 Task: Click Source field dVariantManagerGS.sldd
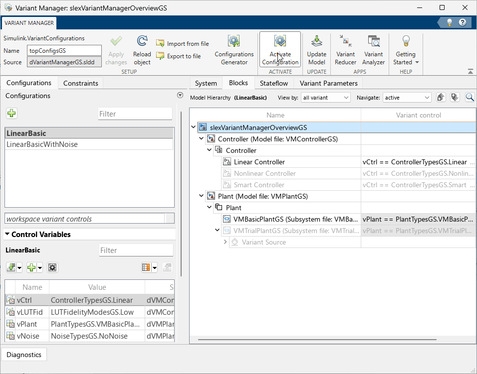(64, 62)
